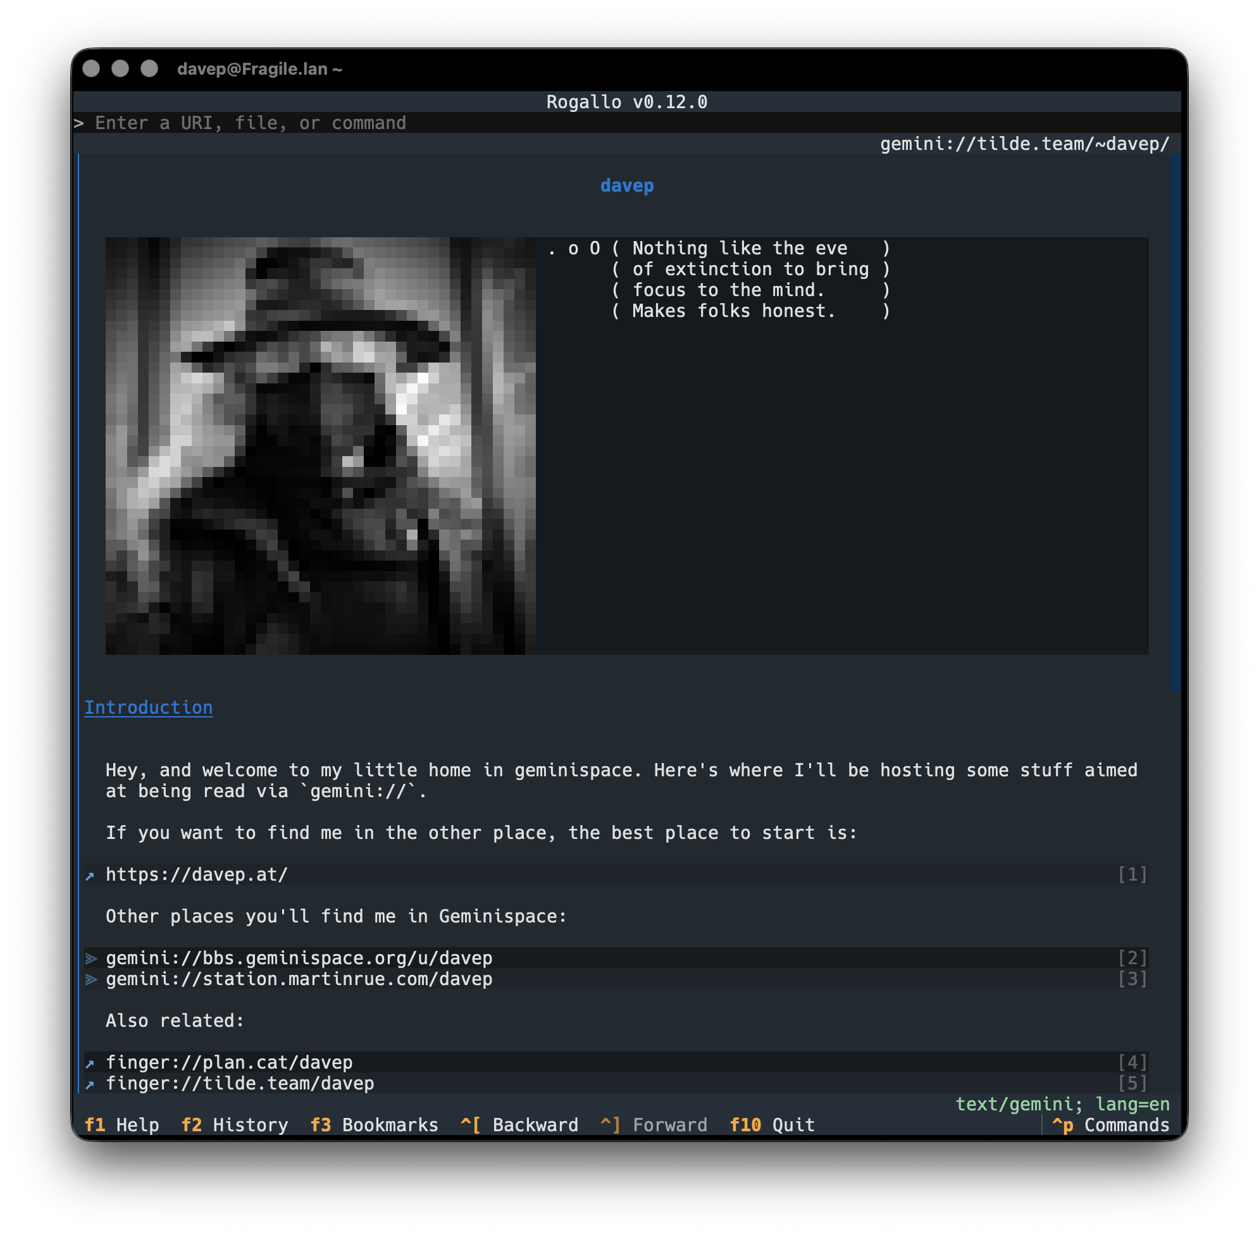Click the terminal window zoom button
Screen dimensions: 1259x1235
(149, 69)
